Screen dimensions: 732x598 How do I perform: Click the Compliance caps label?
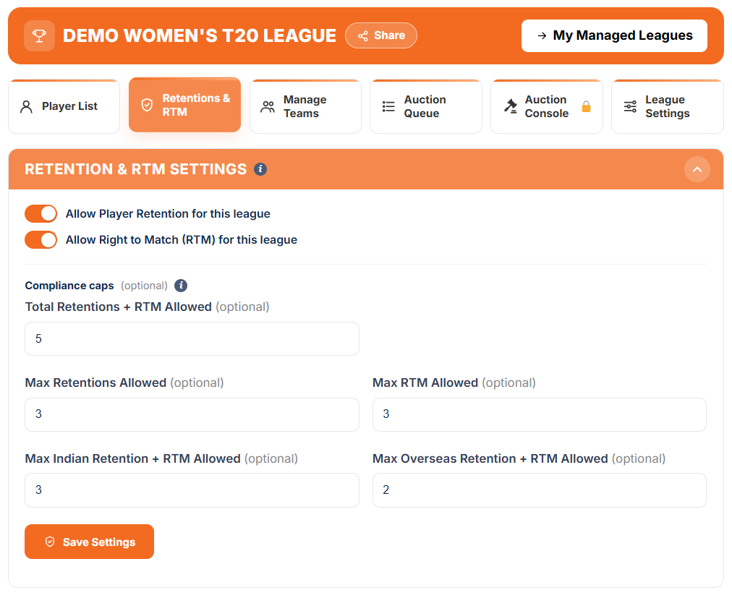pos(69,285)
